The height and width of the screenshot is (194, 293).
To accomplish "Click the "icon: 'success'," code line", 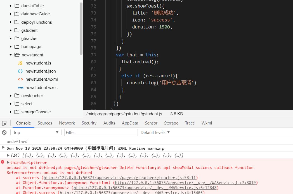I will tap(153, 20).
